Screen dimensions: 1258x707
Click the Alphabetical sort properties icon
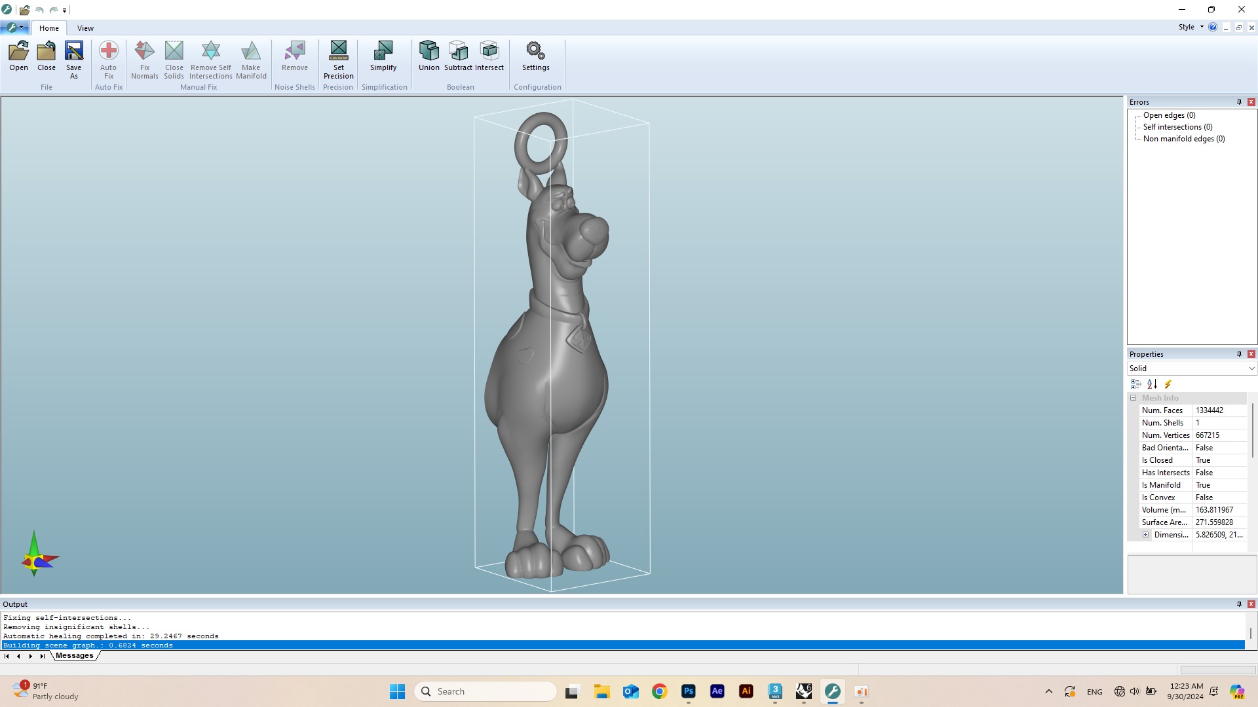point(1152,384)
